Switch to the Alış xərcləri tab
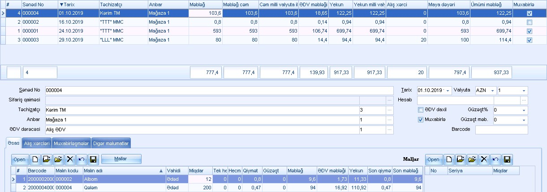The image size is (547, 192). tap(37, 143)
